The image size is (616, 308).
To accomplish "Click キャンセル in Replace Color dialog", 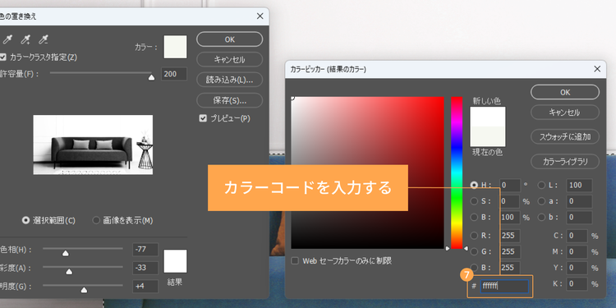I will click(x=229, y=59).
